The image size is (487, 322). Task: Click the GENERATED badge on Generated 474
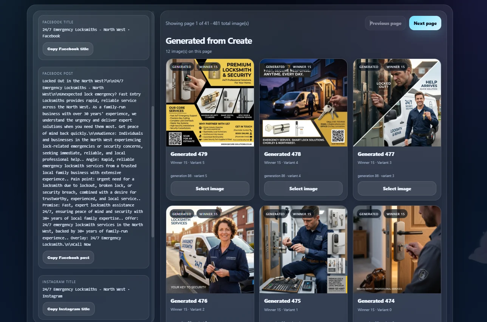tap(369, 214)
